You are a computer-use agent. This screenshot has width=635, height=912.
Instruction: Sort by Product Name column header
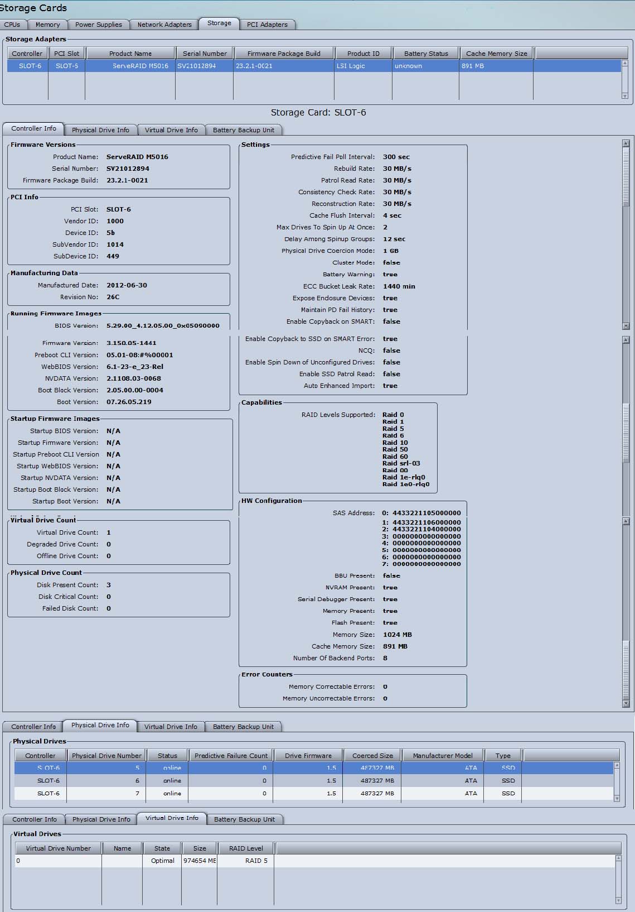click(130, 54)
